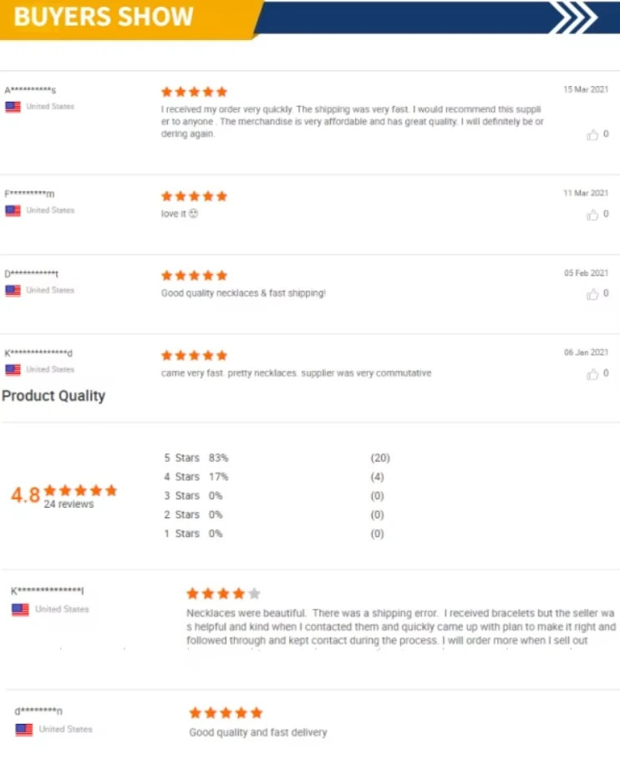Select the 3 Stars 0% row
This screenshot has height=765, width=620.
(193, 496)
